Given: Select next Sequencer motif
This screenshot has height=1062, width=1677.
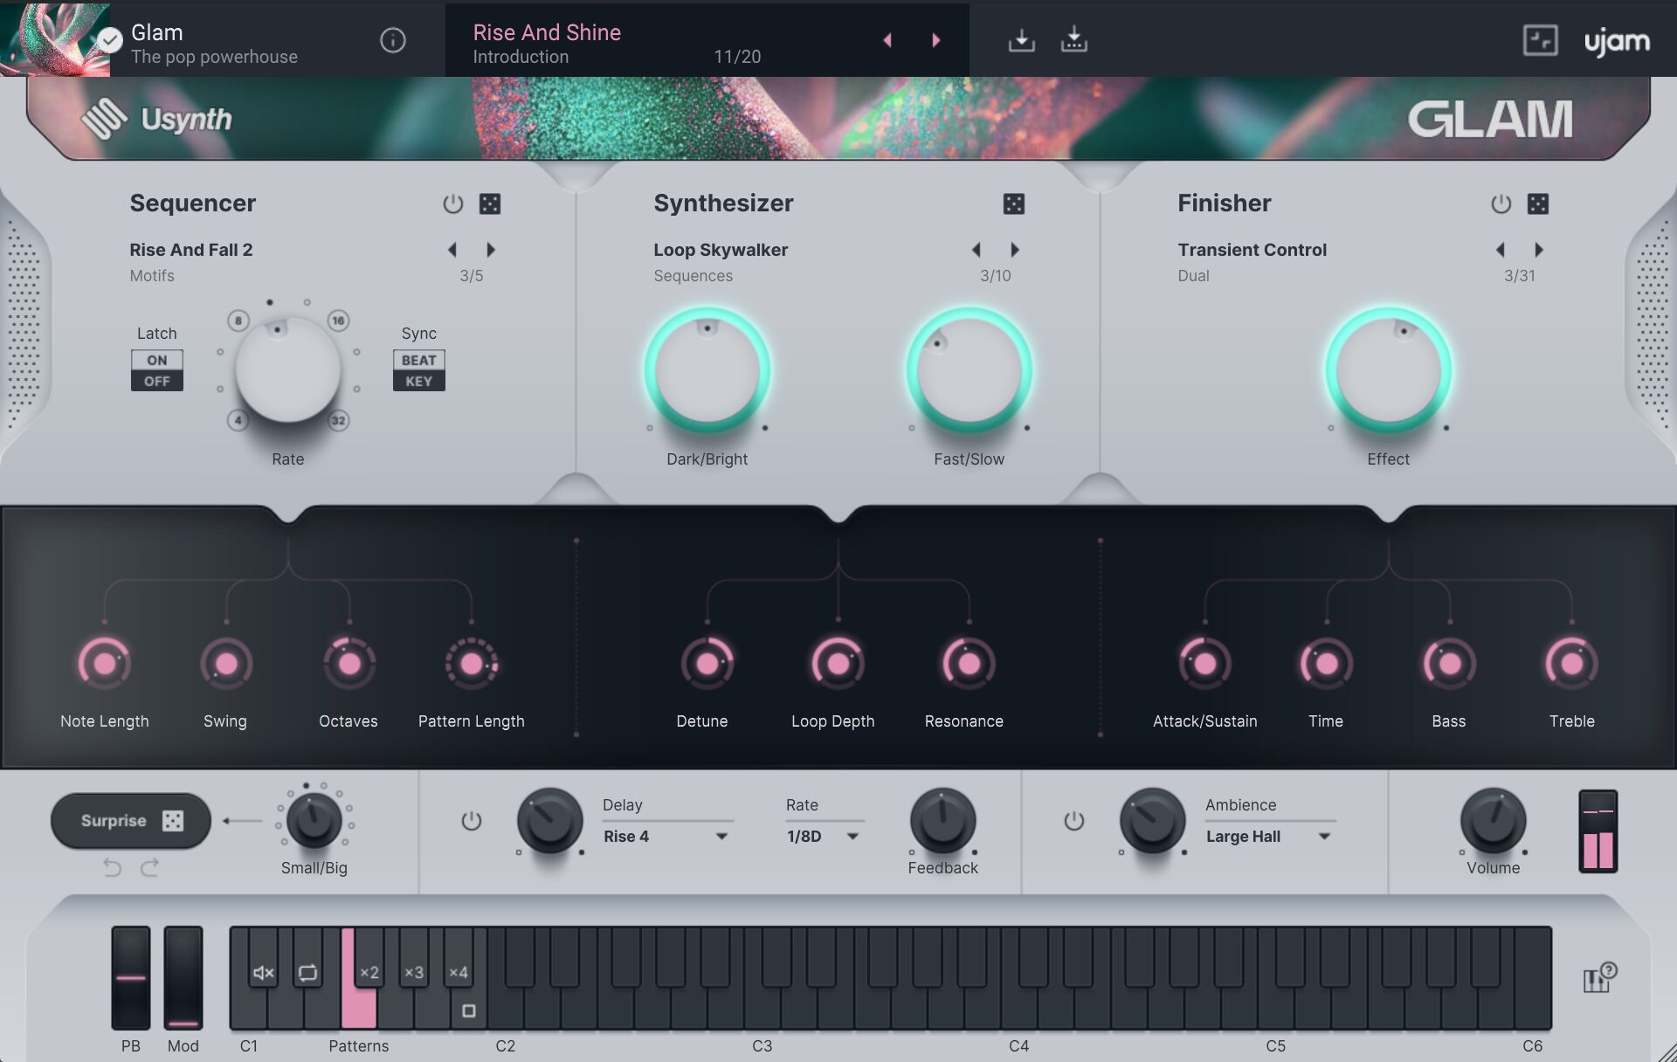Looking at the screenshot, I should tap(491, 250).
